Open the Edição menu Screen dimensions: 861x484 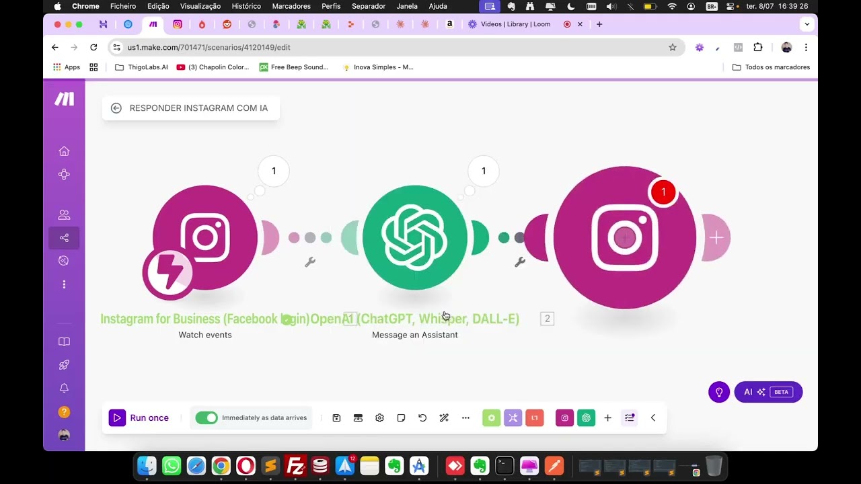click(x=158, y=6)
